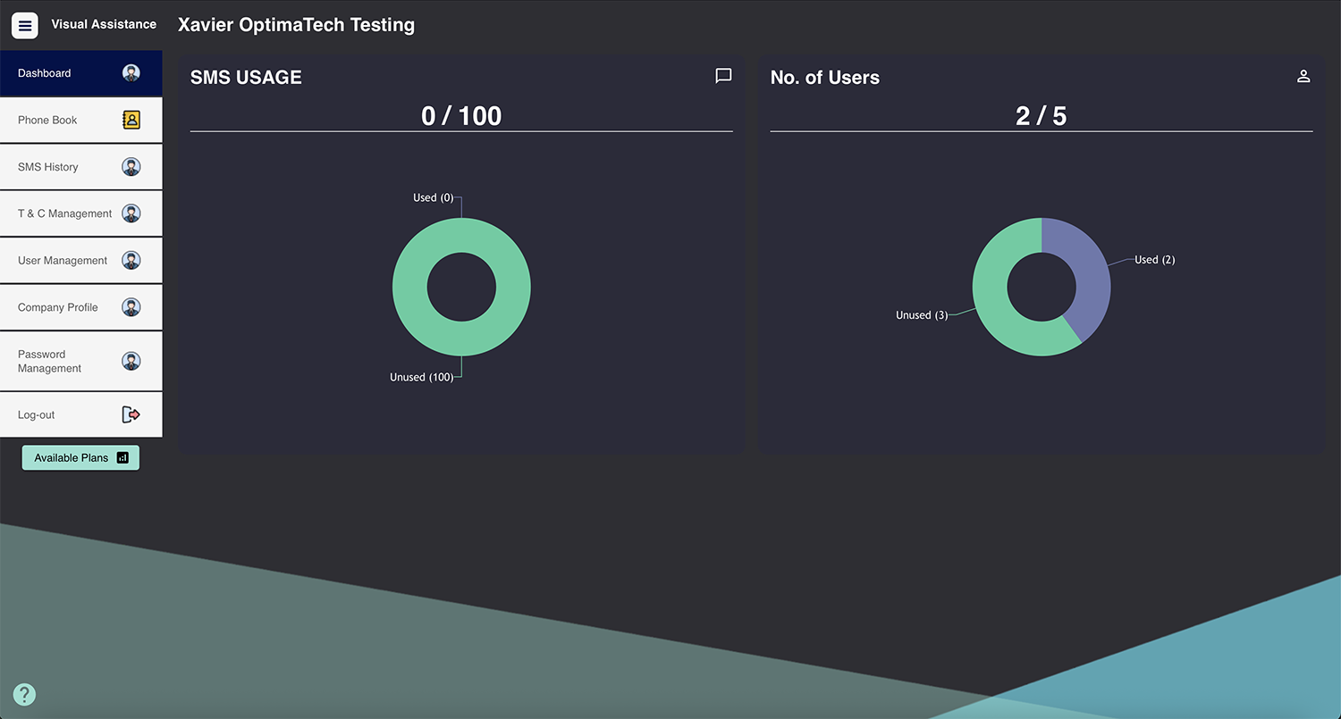Click the No. of Users person icon
The width and height of the screenshot is (1341, 719).
point(1303,76)
